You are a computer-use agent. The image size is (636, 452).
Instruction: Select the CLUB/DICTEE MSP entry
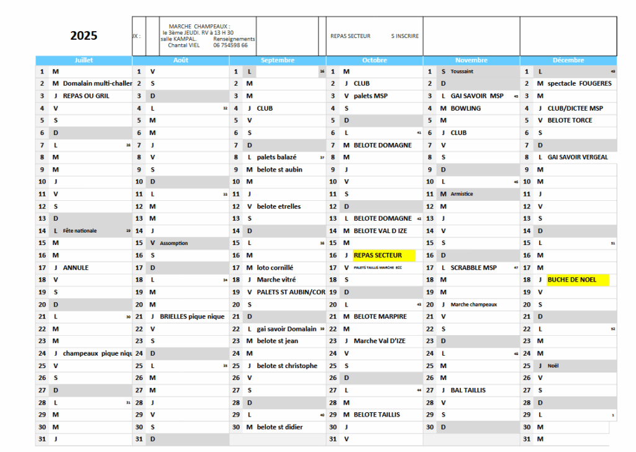click(x=575, y=108)
